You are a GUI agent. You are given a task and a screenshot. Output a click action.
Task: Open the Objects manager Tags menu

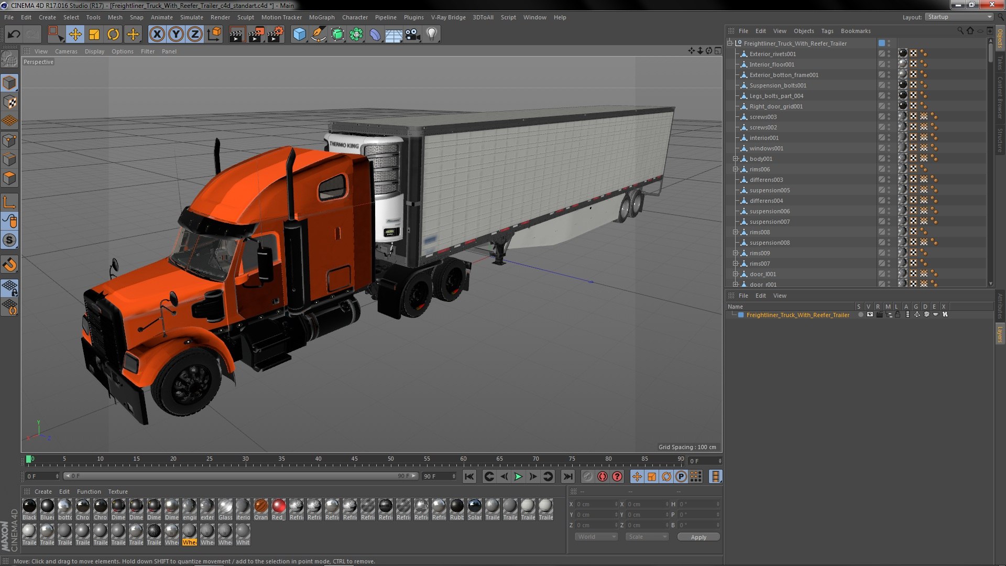tap(827, 31)
